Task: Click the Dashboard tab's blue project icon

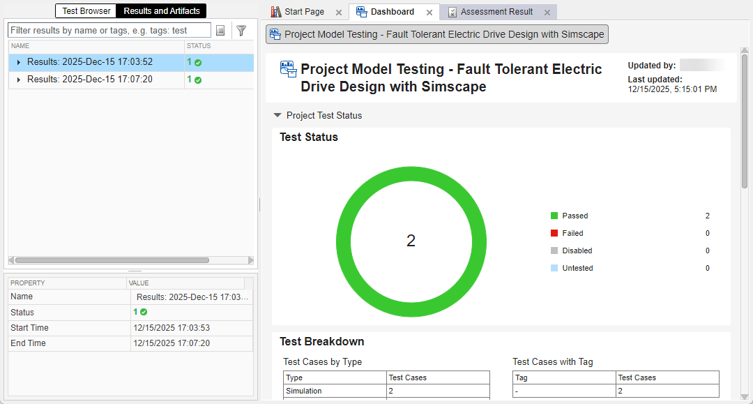Action: click(360, 11)
